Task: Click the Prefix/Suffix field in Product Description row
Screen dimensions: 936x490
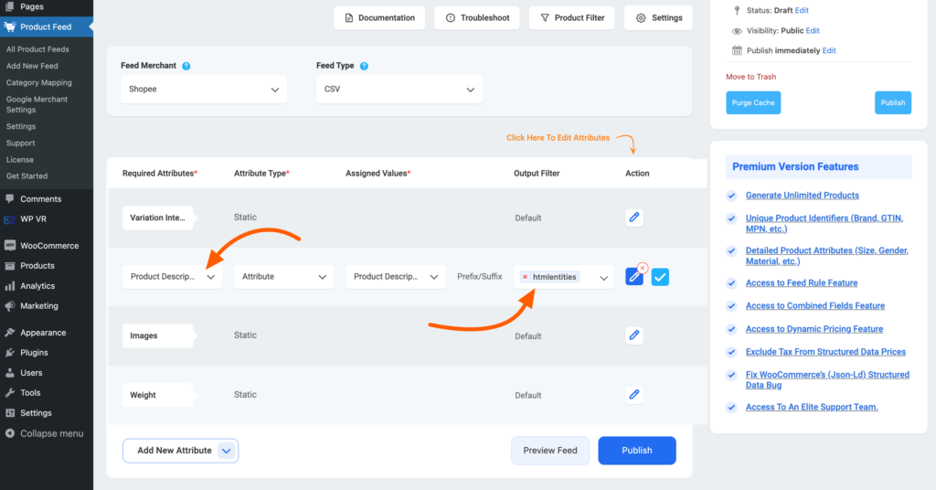Action: coord(479,277)
